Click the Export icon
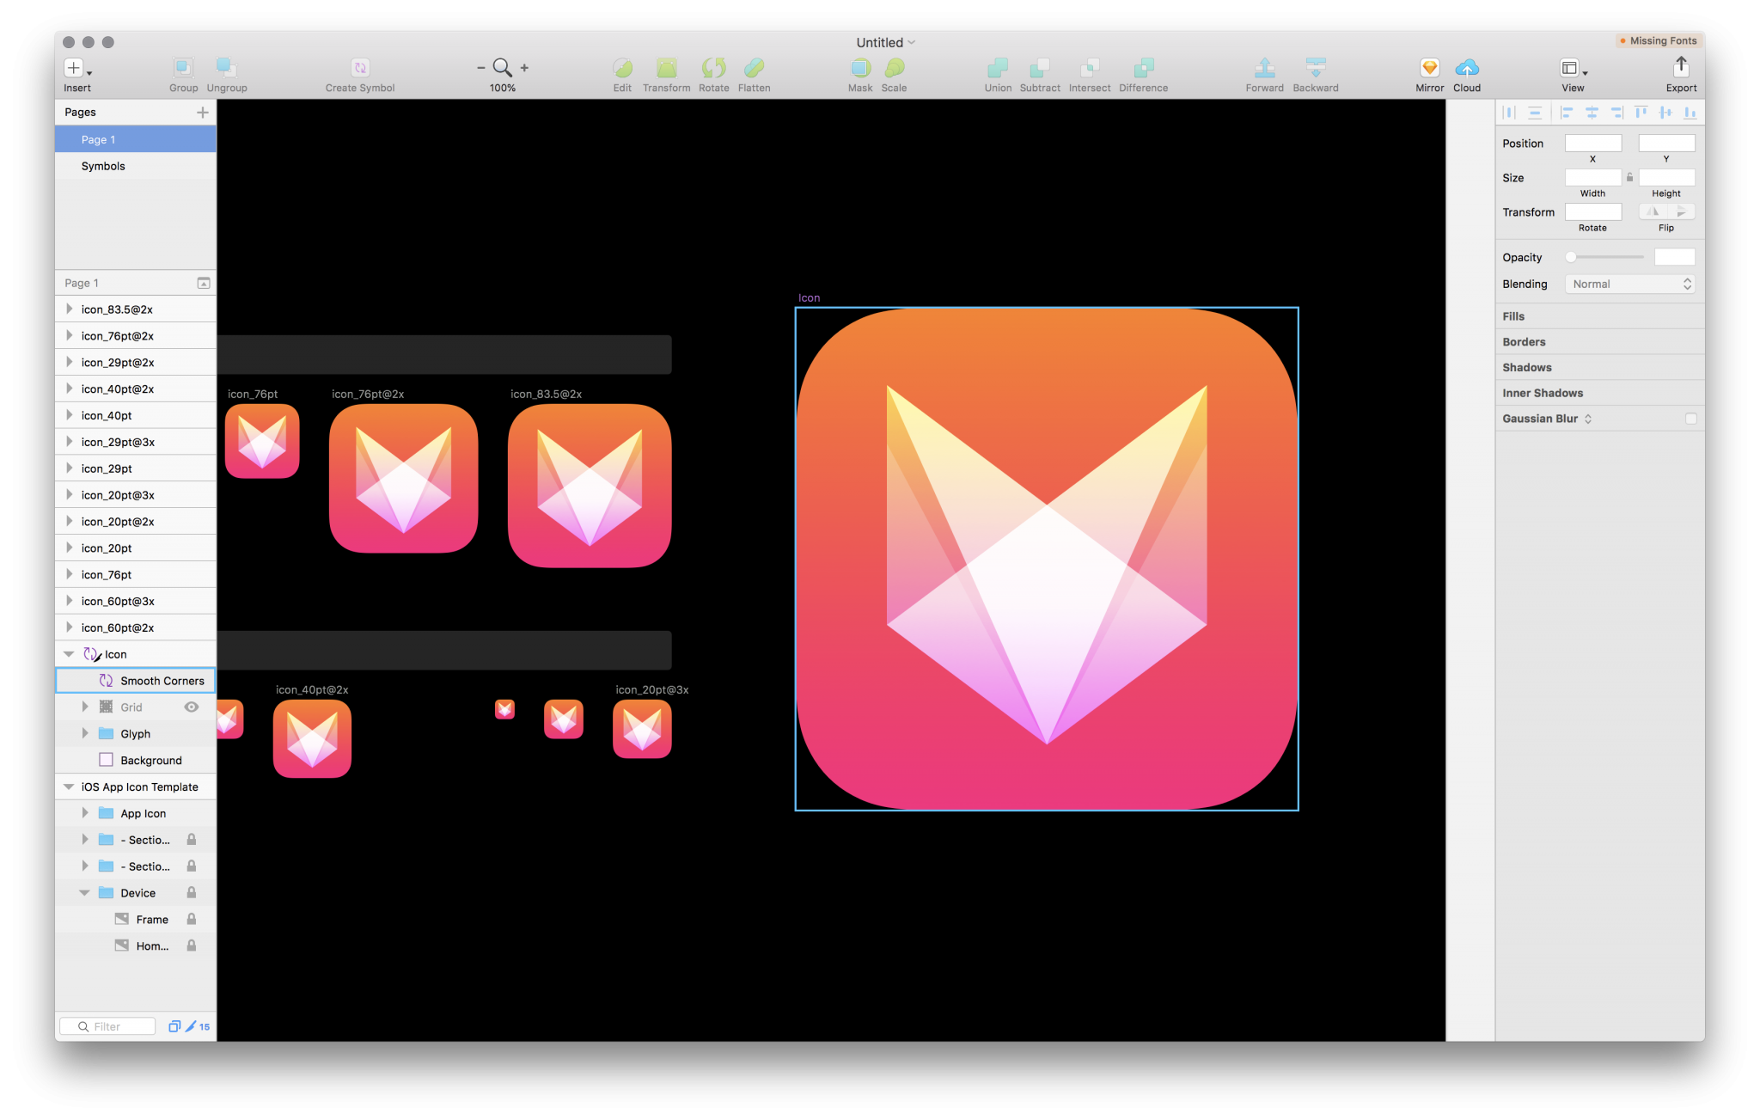Screen dimensions: 1760x1120 [1681, 68]
